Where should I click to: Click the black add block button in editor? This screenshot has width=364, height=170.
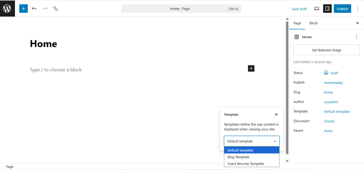(x=251, y=68)
